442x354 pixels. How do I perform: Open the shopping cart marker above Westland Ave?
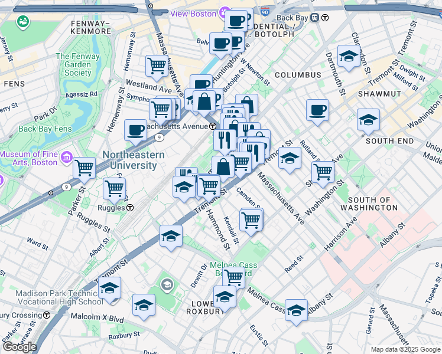tap(157, 67)
